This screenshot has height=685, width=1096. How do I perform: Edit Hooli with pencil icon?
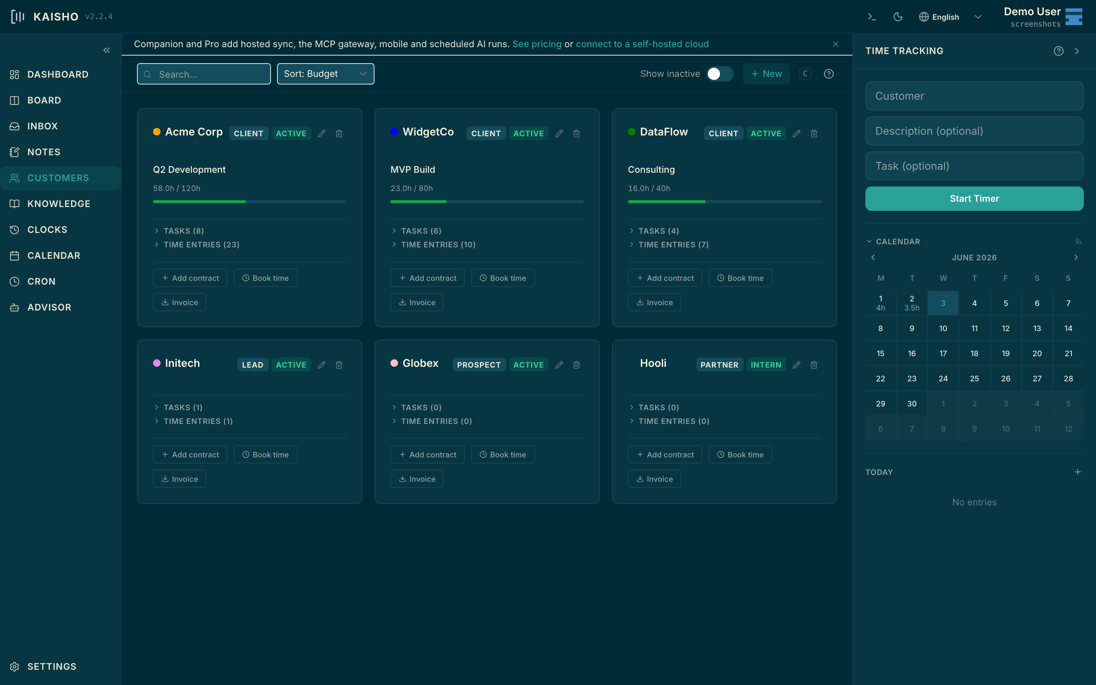(x=797, y=365)
